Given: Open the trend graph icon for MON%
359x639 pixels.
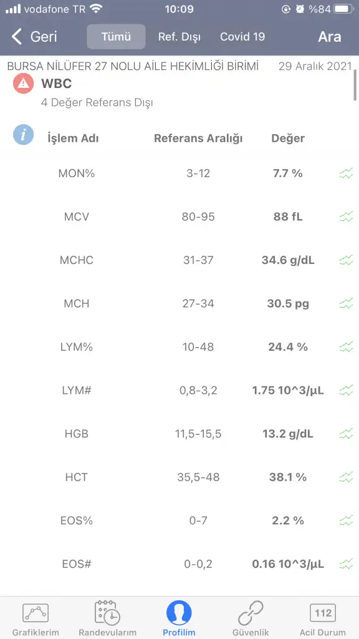Looking at the screenshot, I should (x=346, y=173).
